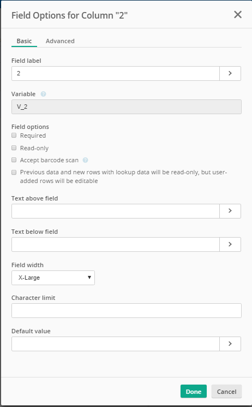Viewport: 252px width, 407px height.
Task: Enable the Required checkbox
Action: pos(14,135)
